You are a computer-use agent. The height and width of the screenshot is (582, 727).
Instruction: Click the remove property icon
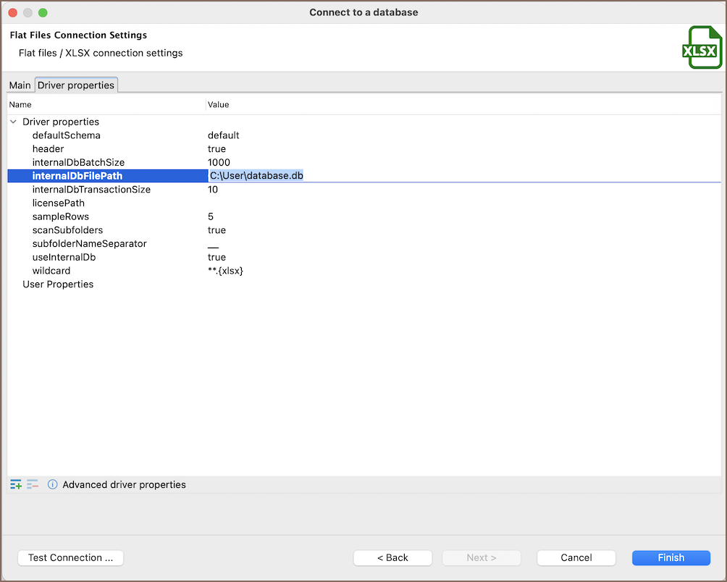[x=33, y=484]
